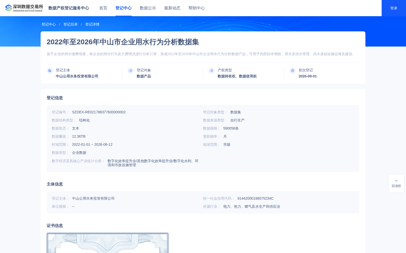Click the 登记编号 field label

[x=60, y=112]
